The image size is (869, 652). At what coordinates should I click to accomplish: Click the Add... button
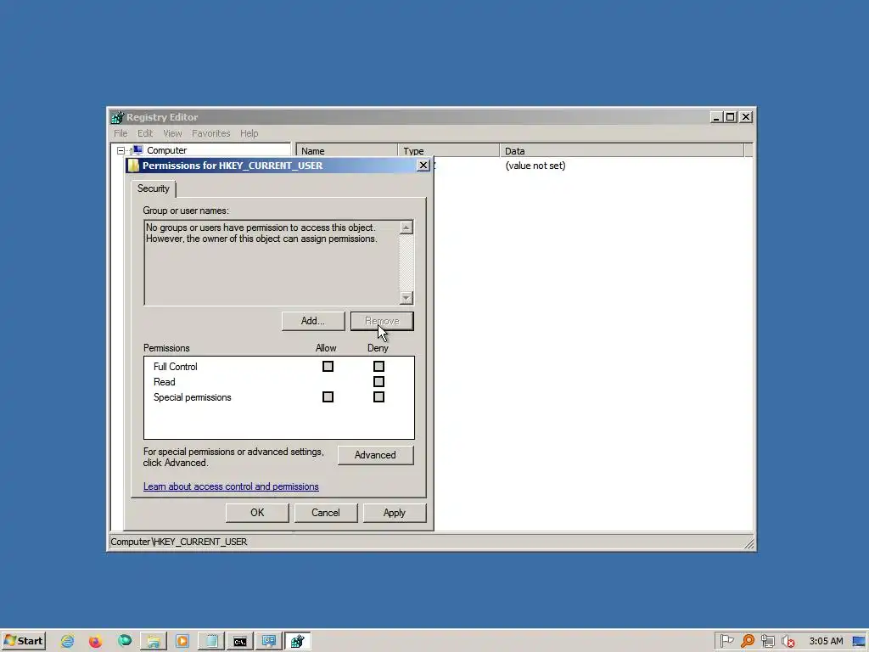click(x=313, y=321)
